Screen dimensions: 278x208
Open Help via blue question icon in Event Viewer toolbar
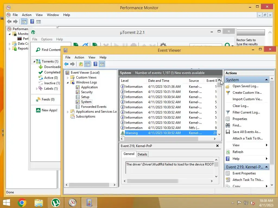pos(95,64)
